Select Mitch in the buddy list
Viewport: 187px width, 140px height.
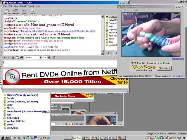[x=8, y=108]
